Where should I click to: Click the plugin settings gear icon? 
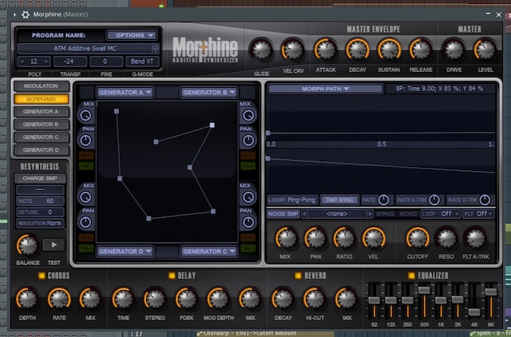26,14
